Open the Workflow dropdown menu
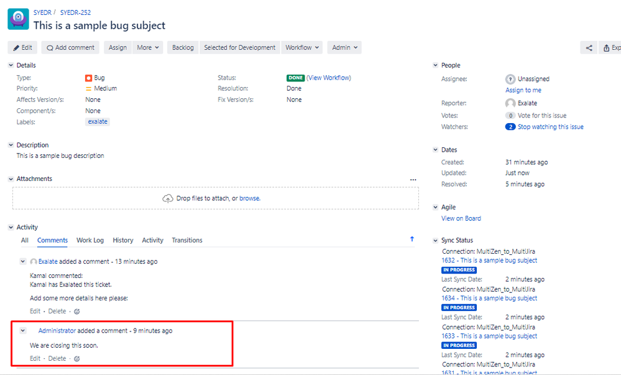Screen dimensions: 621x375 (301, 47)
